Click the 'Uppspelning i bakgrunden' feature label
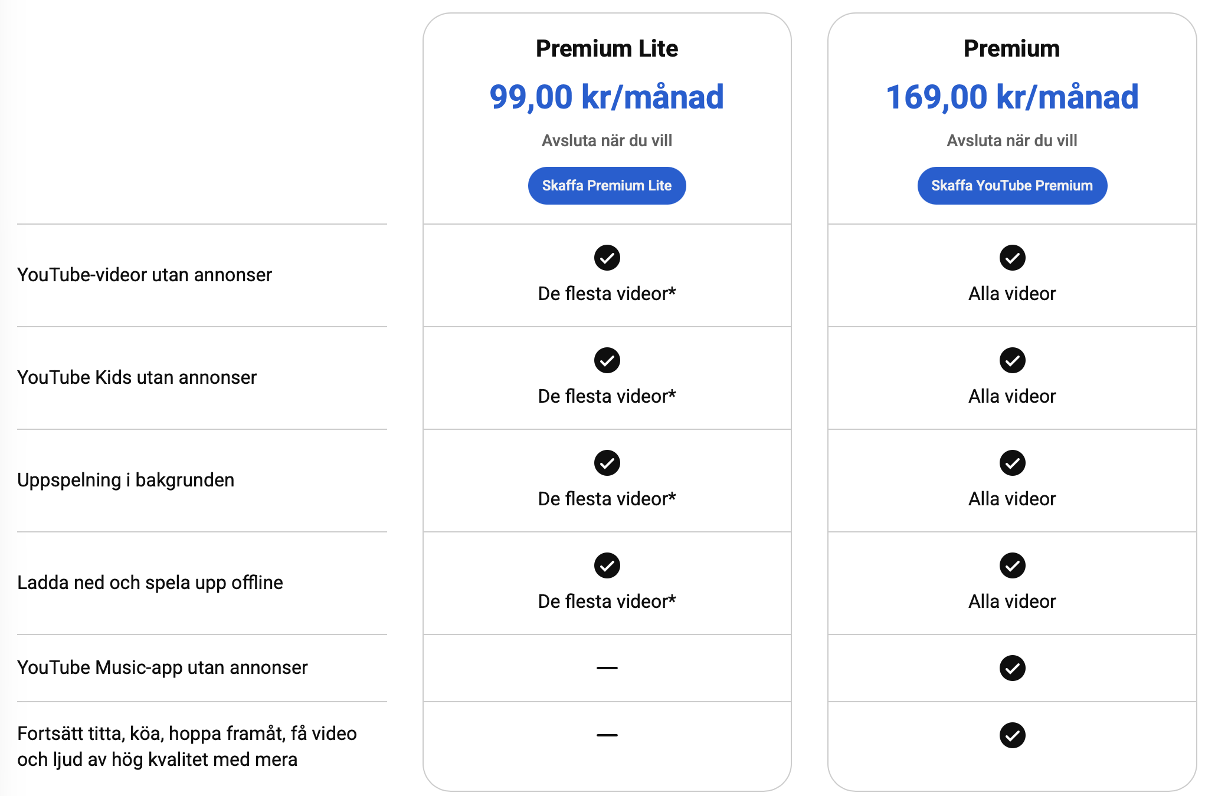1205x796 pixels. click(126, 480)
